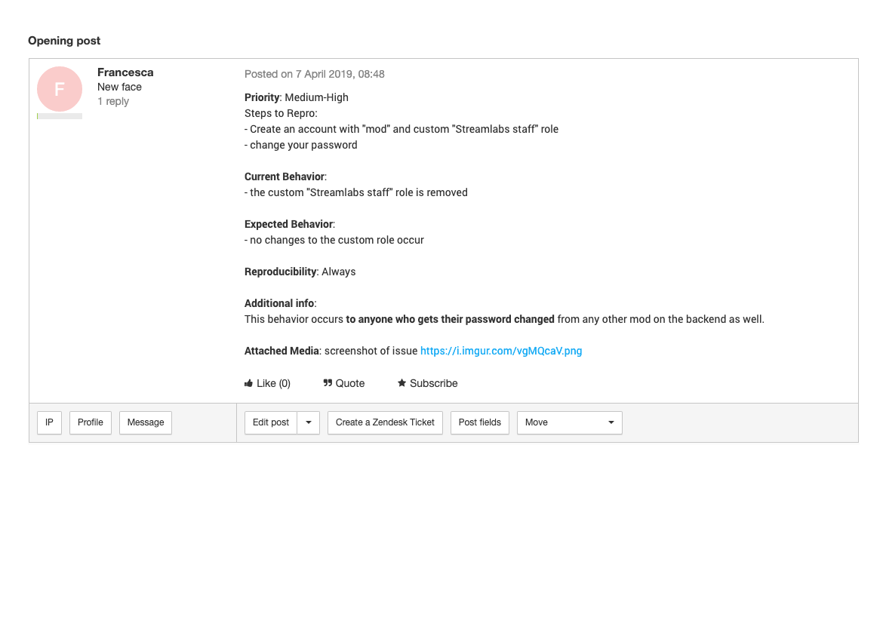Click the Reproducibility: Always line

point(300,272)
